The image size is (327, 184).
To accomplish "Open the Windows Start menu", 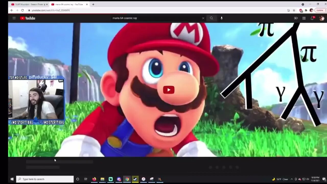I will click(12, 179).
